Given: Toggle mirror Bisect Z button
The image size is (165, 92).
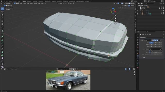Looking at the screenshot, I should tap(160, 45).
